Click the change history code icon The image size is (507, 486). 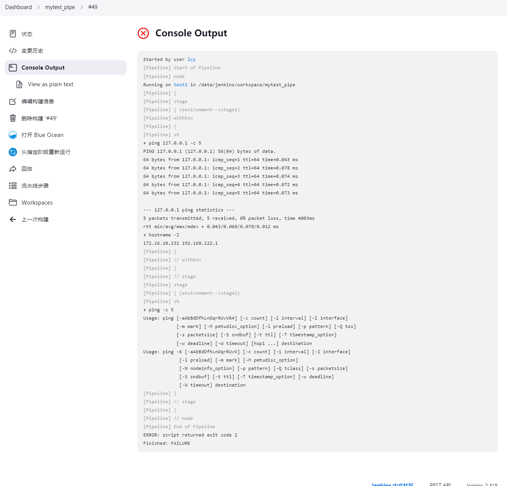click(x=13, y=51)
